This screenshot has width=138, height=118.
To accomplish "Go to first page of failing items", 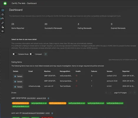I will point(106,93).
